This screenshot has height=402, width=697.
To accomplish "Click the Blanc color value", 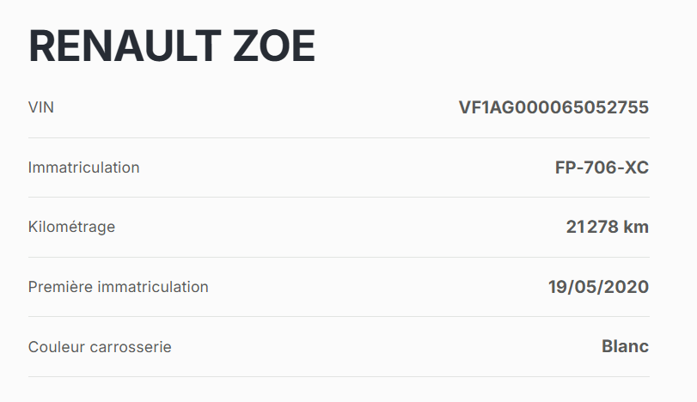I will click(x=625, y=347).
